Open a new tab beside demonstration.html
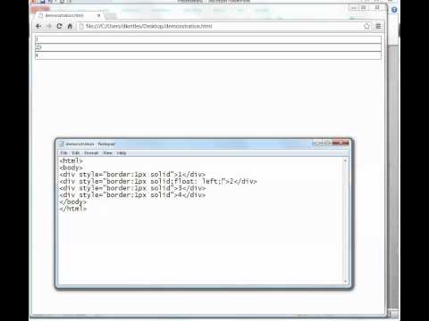 coord(111,15)
